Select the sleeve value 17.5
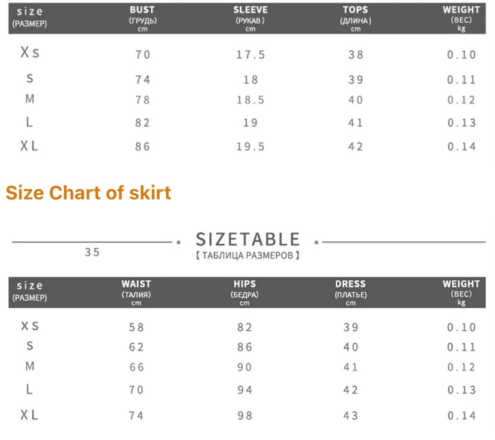 coord(250,55)
